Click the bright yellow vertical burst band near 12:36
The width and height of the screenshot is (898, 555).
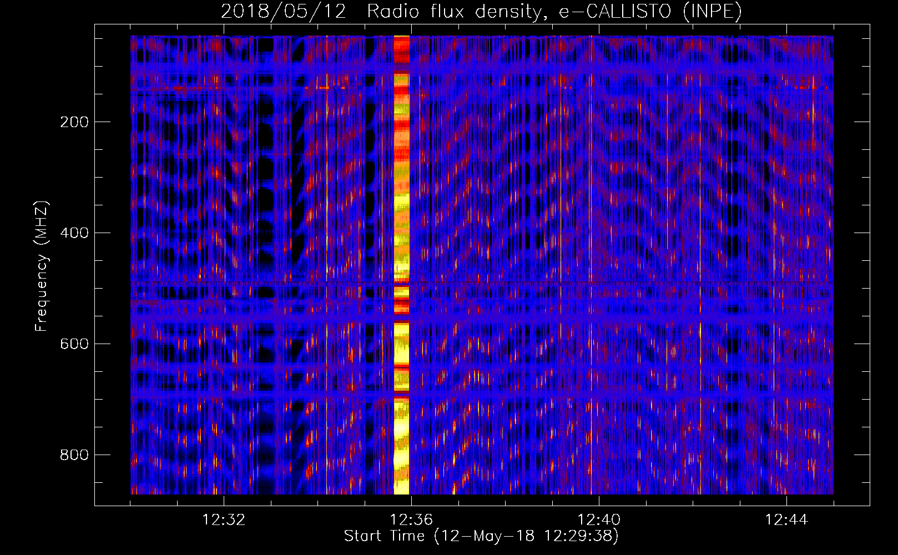point(401,265)
